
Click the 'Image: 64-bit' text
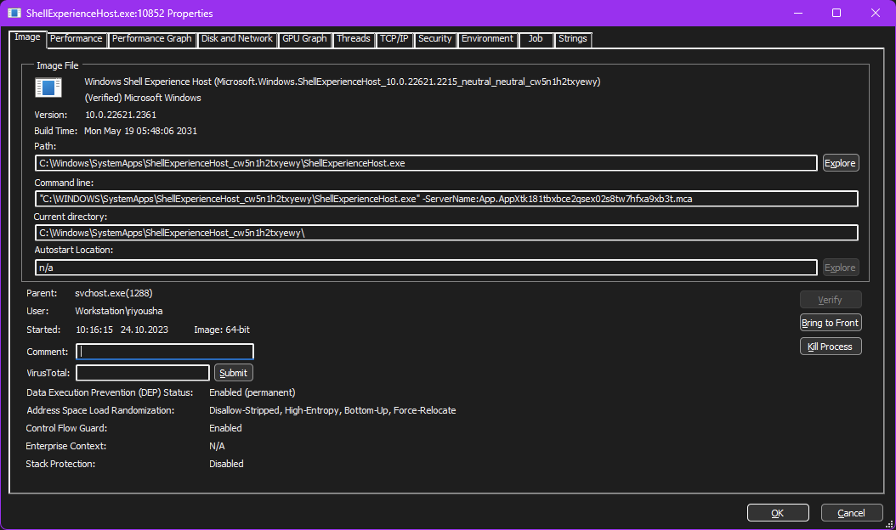pyautogui.click(x=222, y=330)
